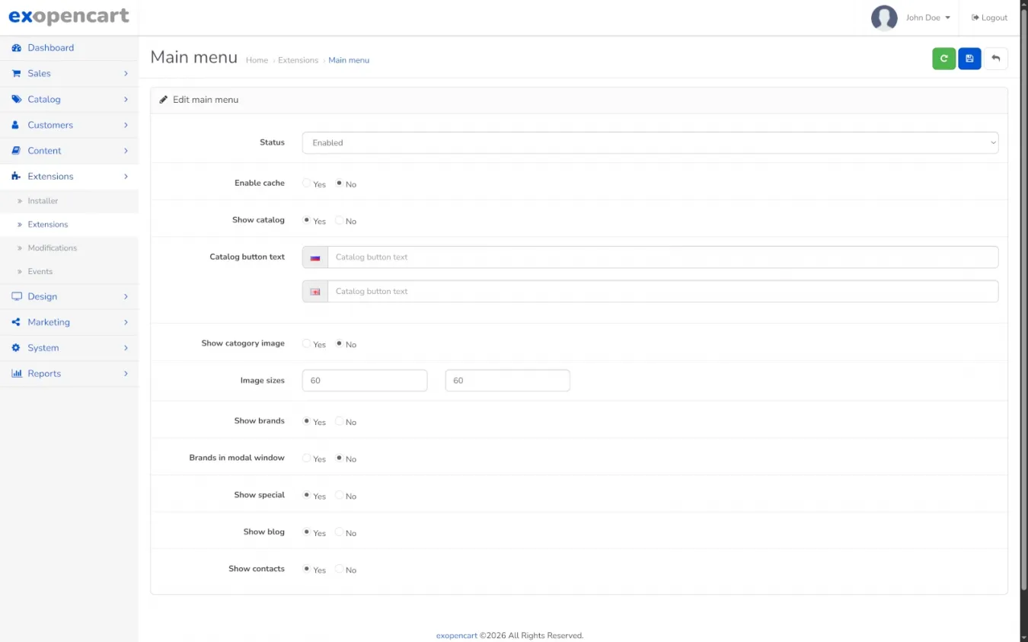Open the John Doe user dropdown
Image resolution: width=1028 pixels, height=642 pixels.
(x=927, y=18)
